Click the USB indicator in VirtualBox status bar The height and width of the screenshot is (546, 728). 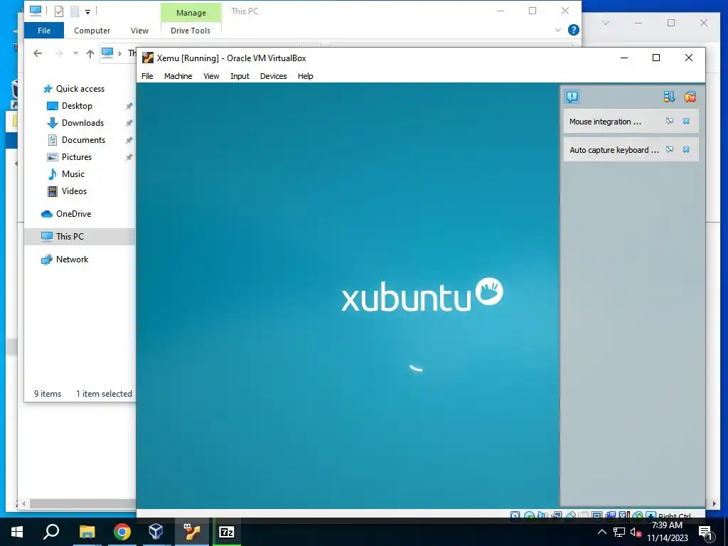click(571, 515)
